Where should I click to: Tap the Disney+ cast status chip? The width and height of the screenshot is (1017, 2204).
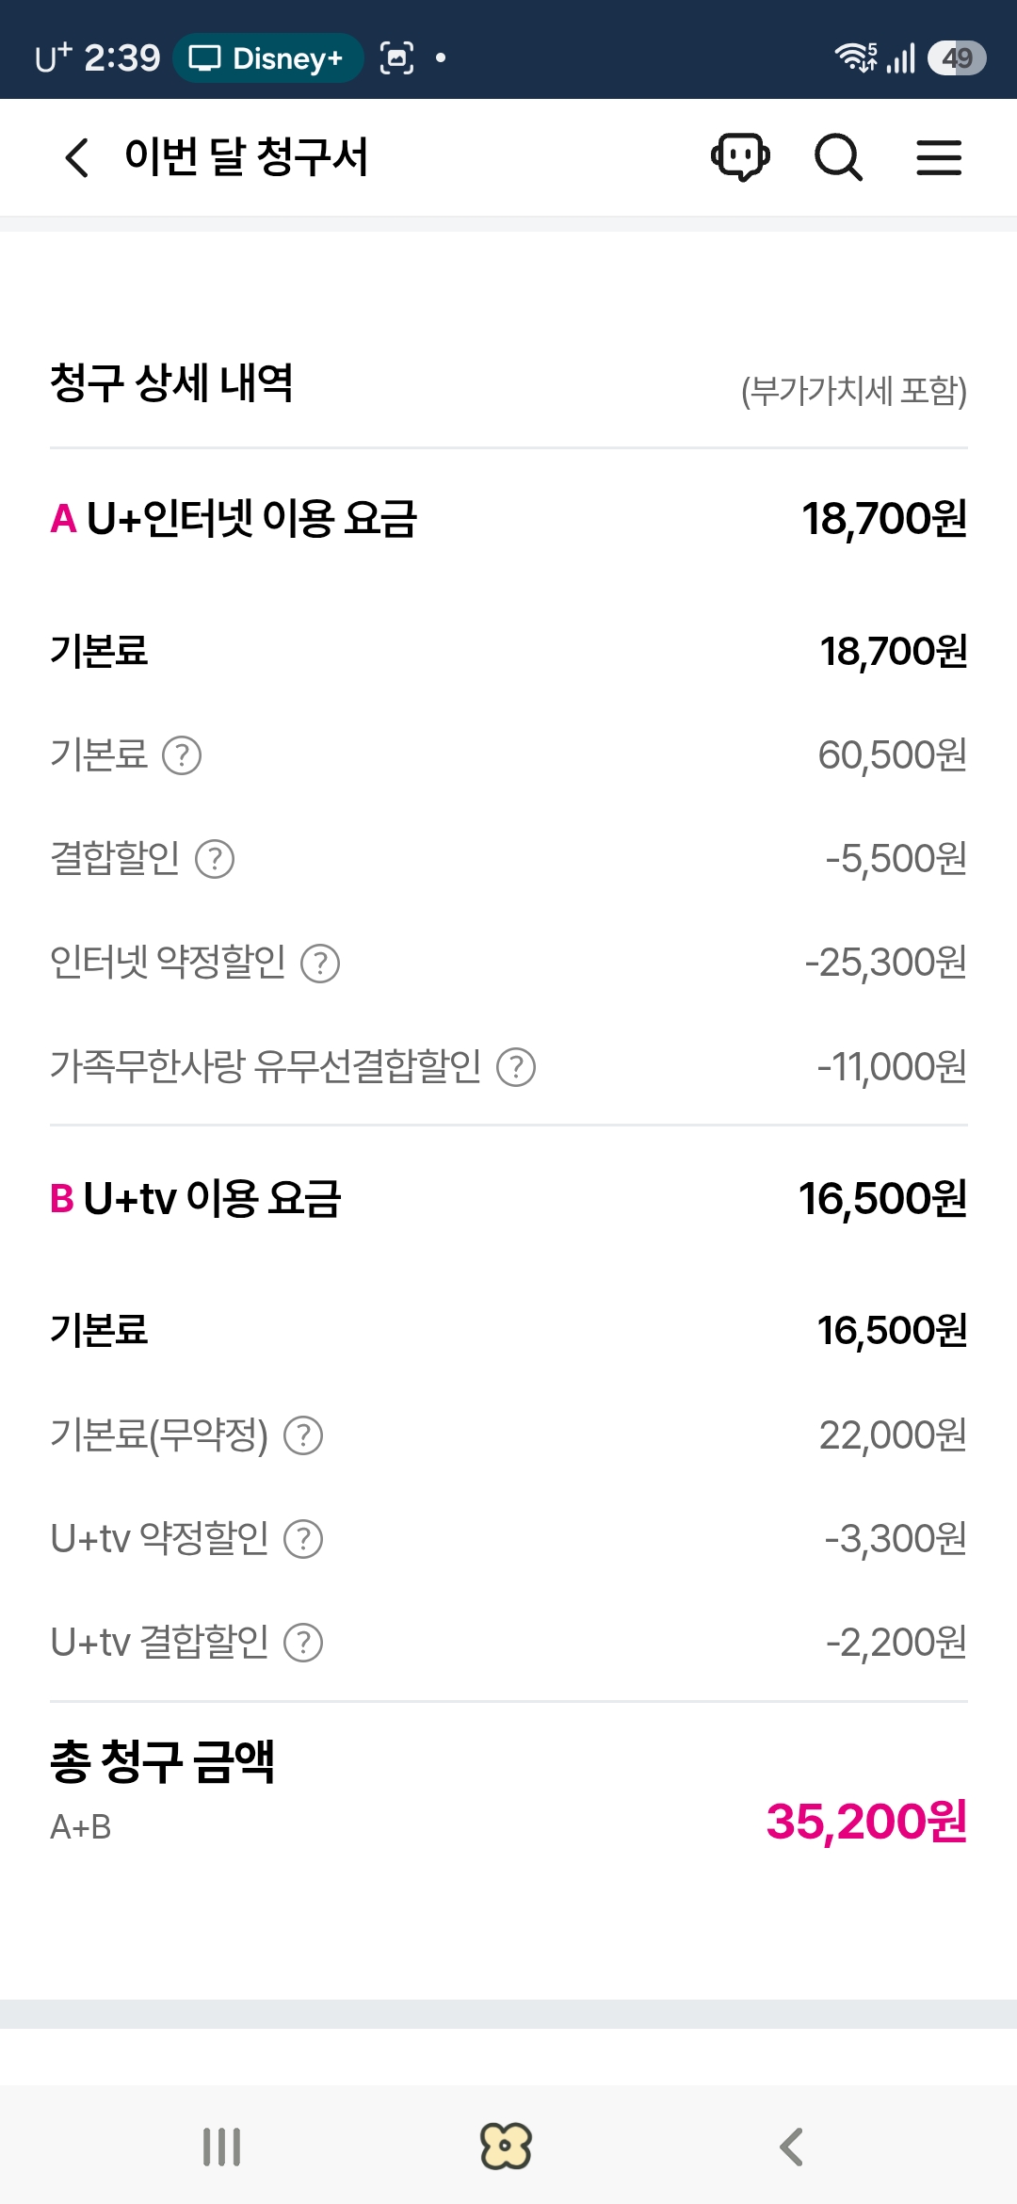tap(267, 58)
